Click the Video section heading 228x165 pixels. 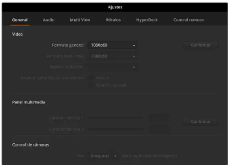coord(17,34)
